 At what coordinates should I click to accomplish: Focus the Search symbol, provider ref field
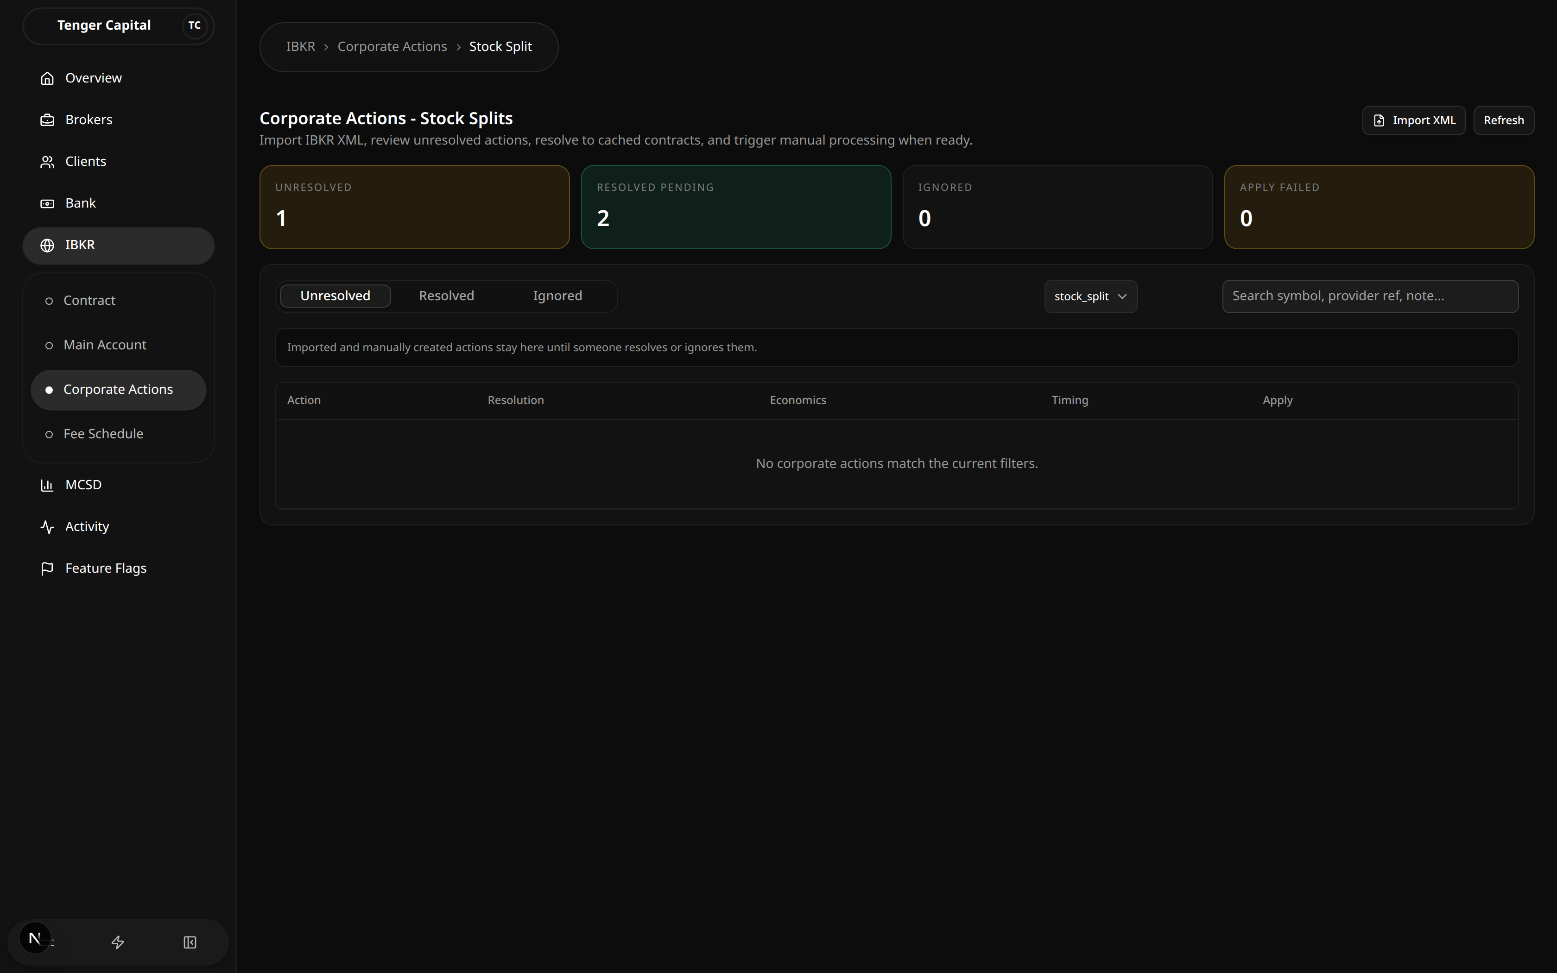click(x=1370, y=297)
